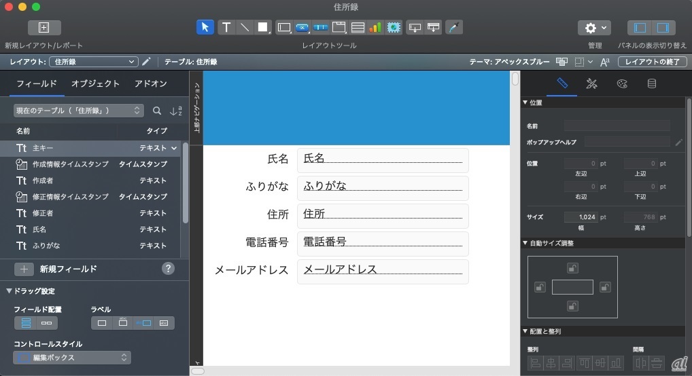The width and height of the screenshot is (692, 376).
Task: Select the Line drawing tool
Action: pyautogui.click(x=244, y=28)
